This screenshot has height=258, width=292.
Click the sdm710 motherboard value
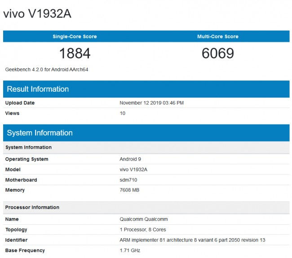[129, 180]
